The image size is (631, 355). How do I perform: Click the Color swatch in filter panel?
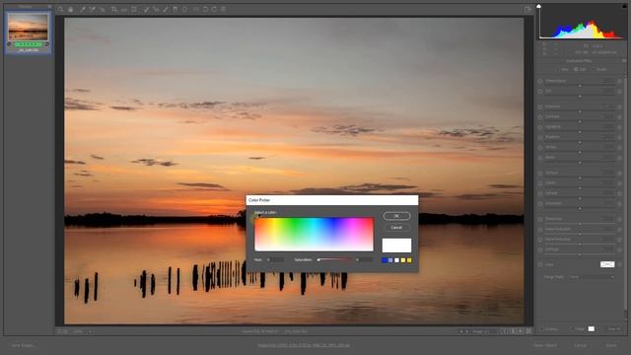(607, 264)
